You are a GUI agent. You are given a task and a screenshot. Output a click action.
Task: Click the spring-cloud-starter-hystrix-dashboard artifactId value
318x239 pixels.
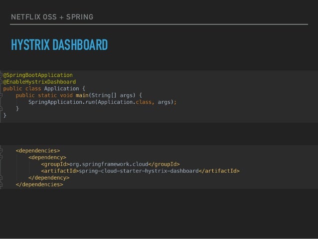click(139, 171)
